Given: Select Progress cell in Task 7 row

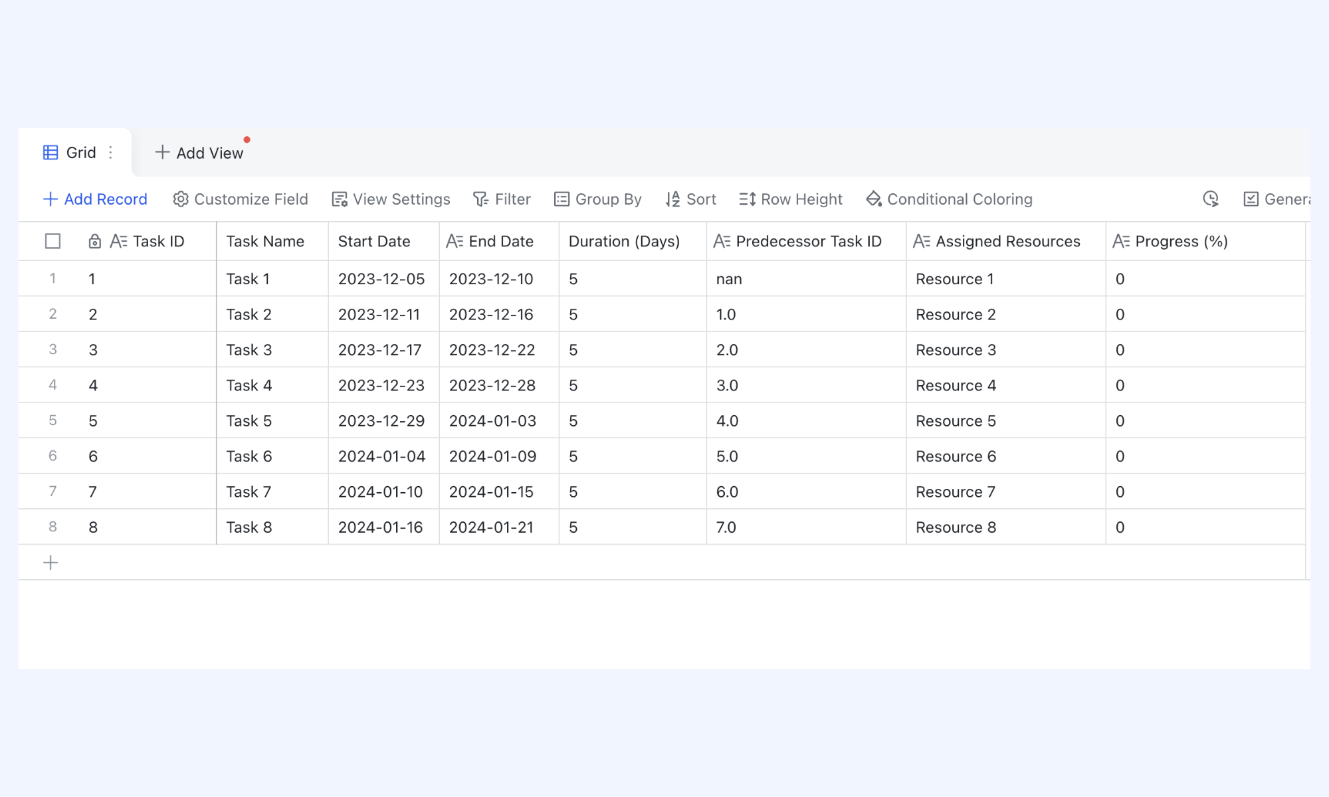Looking at the screenshot, I should [x=1205, y=491].
